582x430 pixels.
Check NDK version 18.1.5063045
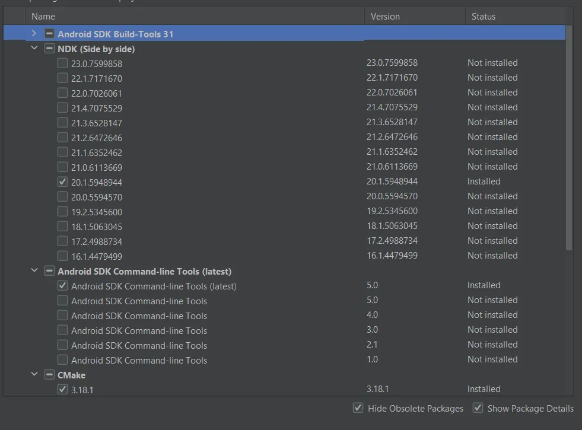(x=62, y=227)
